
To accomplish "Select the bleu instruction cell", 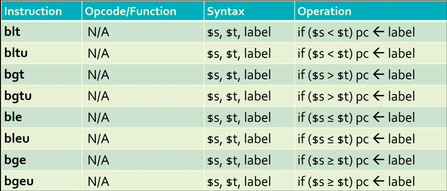I will 17,139.
